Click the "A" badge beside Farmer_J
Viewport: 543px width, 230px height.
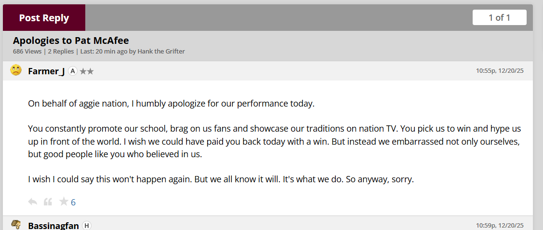pos(73,71)
